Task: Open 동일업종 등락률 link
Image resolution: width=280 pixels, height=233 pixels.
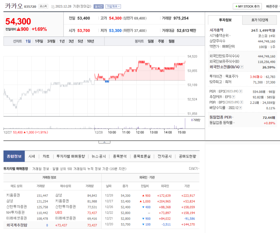Action: pos(222,123)
